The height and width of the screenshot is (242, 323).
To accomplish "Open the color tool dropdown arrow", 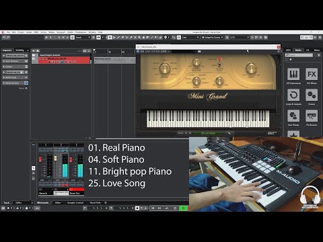I will (x=169, y=38).
